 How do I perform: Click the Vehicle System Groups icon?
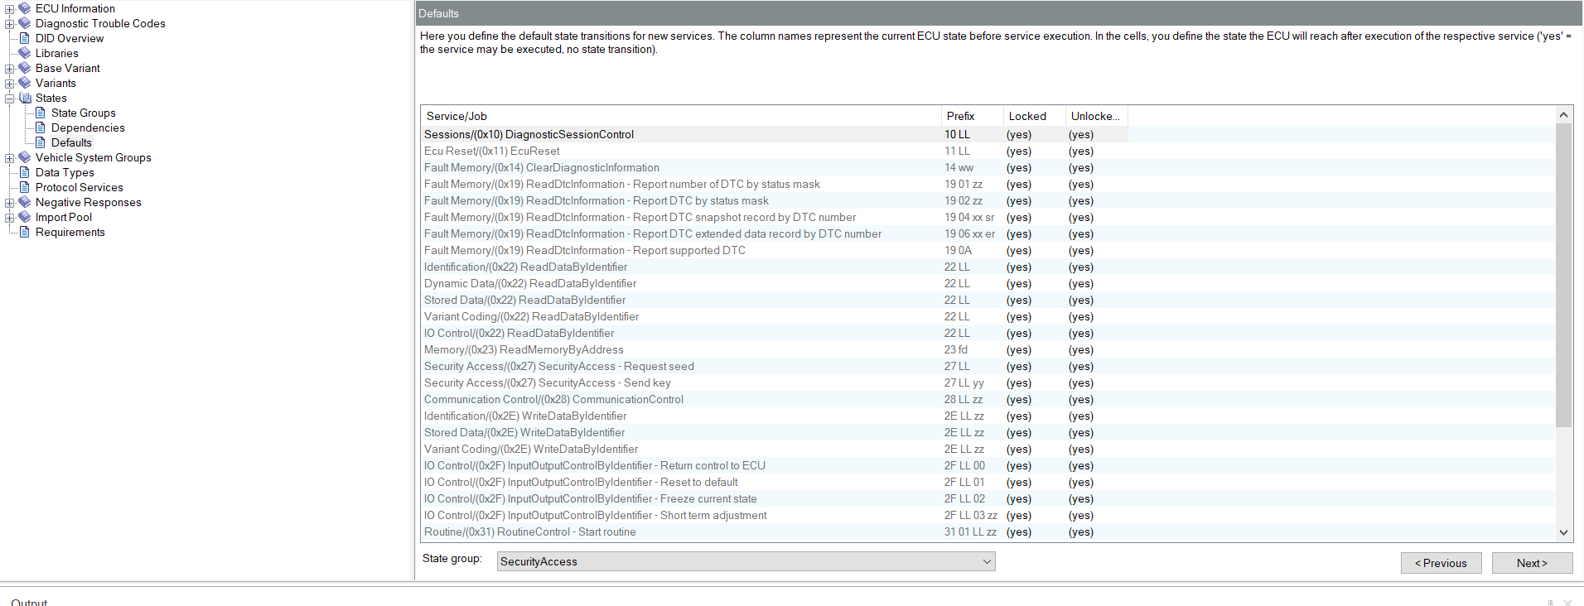(25, 157)
